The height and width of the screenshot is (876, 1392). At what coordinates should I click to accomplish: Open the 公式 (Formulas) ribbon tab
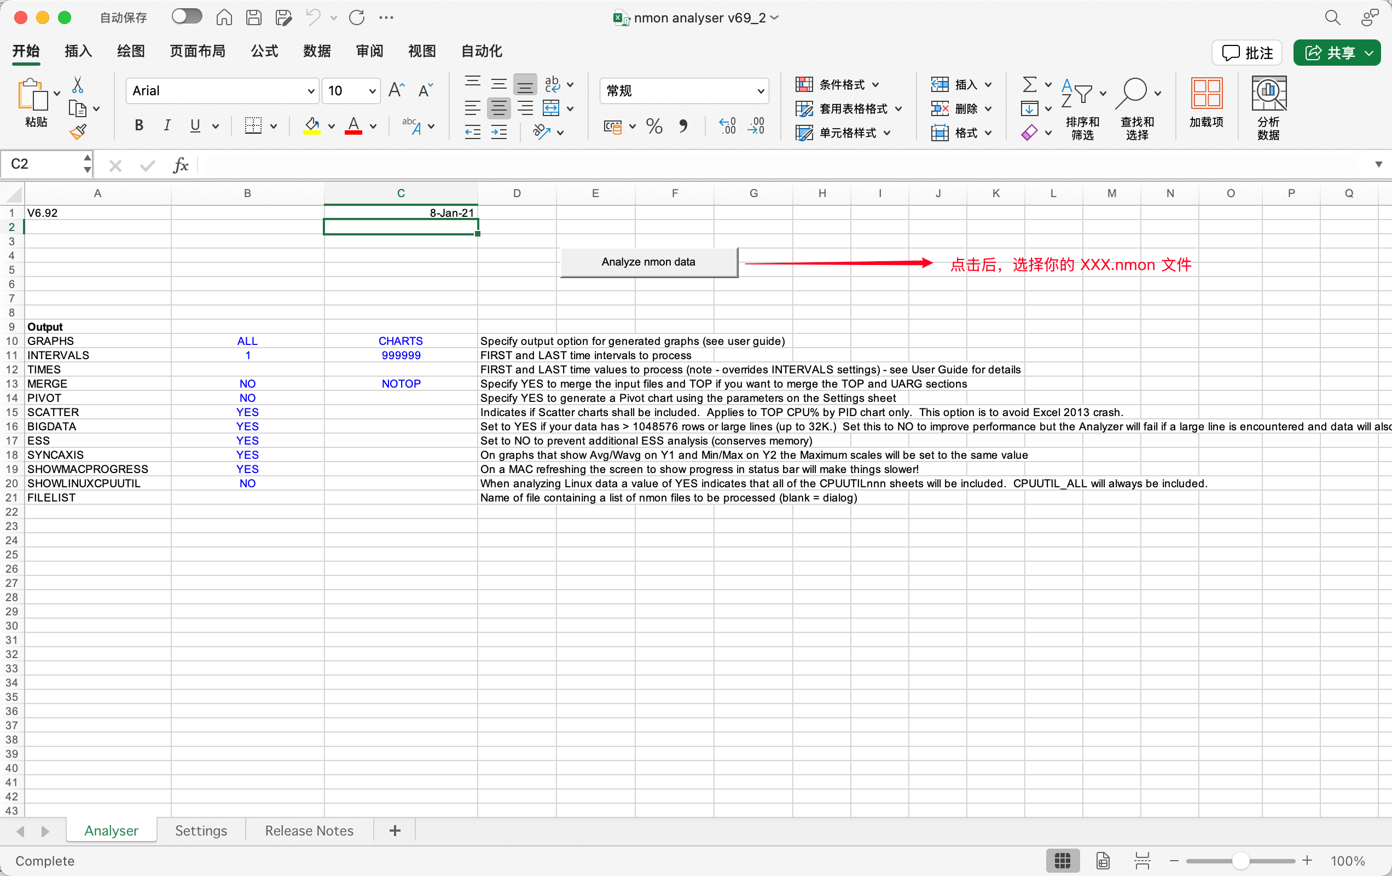pos(264,51)
